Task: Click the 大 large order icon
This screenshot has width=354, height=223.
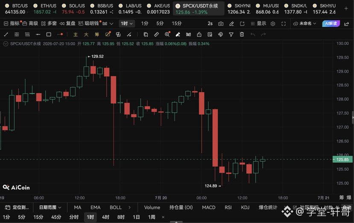Action: [x=86, y=34]
